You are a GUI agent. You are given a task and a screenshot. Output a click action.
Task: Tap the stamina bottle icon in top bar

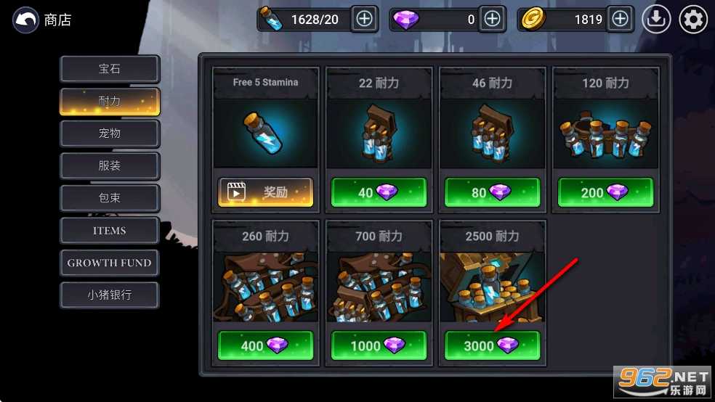point(271,19)
